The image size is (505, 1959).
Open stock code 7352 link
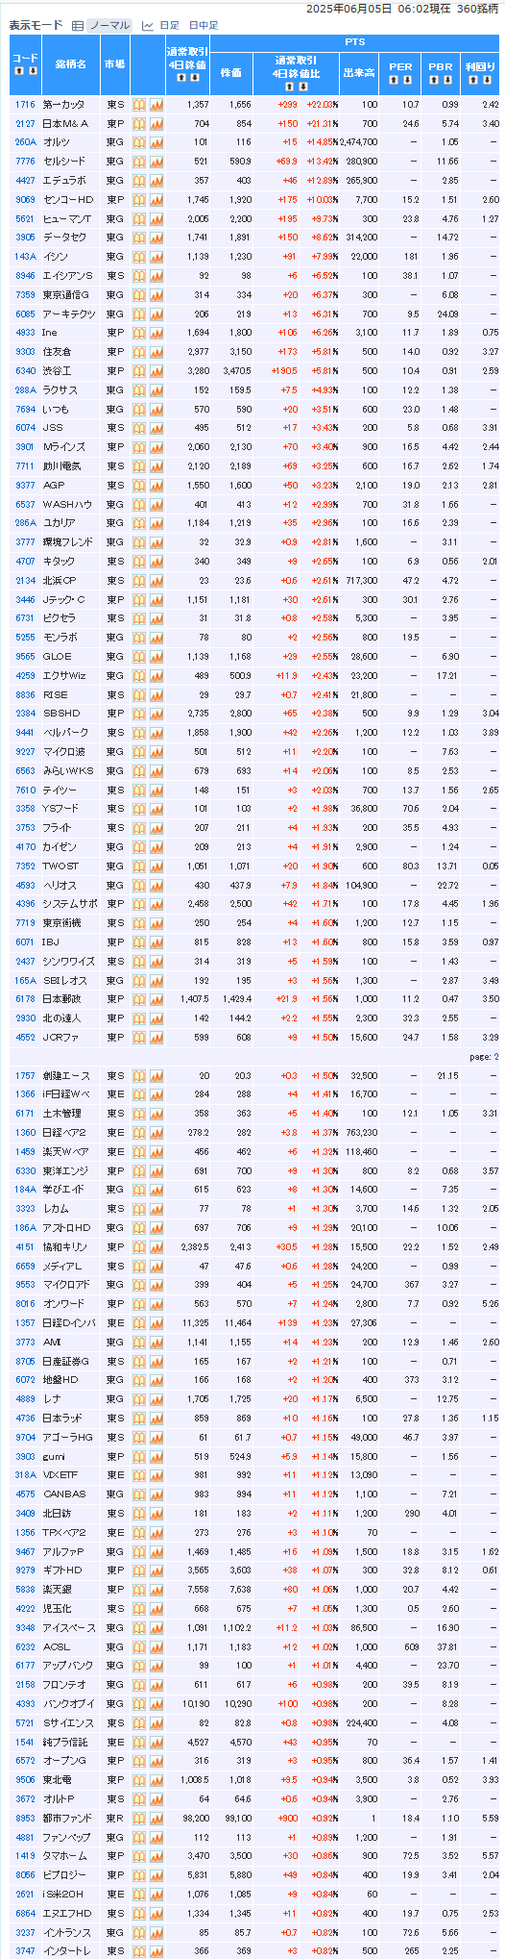[25, 866]
